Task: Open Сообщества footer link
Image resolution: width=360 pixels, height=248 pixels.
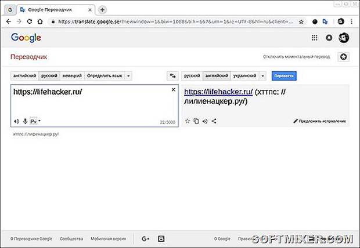Action: [71, 239]
